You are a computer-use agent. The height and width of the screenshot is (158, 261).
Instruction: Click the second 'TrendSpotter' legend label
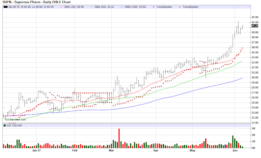pos(190,7)
